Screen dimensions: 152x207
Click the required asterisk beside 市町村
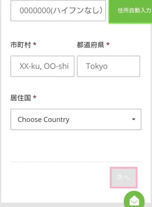pos(35,44)
